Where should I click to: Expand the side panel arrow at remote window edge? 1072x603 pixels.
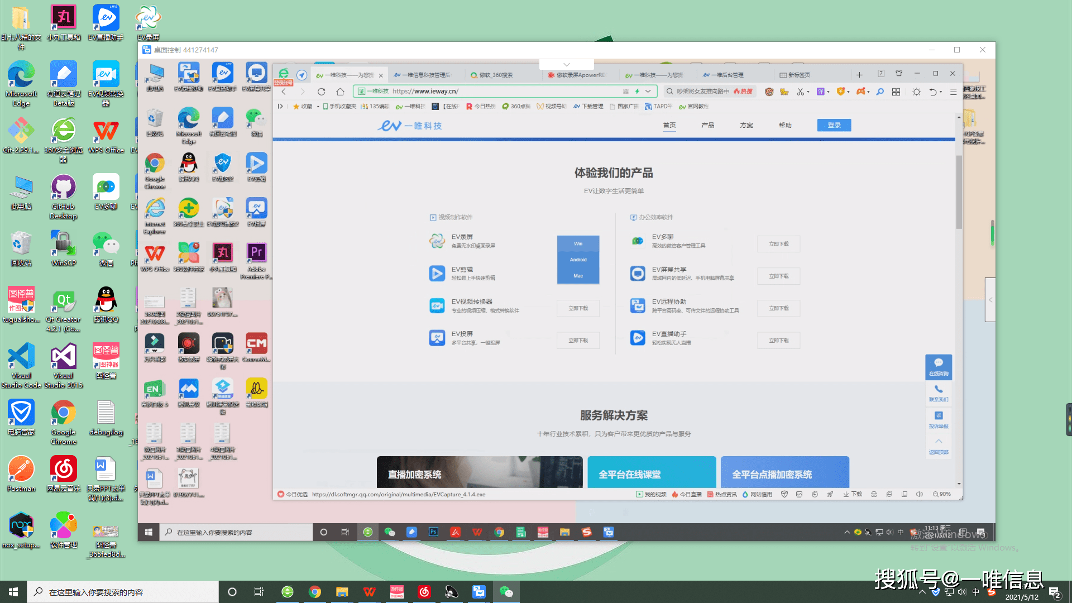pos(990,300)
